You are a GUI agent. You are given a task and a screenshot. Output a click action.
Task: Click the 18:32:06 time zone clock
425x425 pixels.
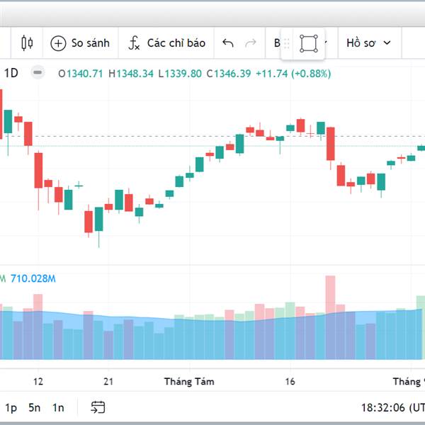coord(392,408)
